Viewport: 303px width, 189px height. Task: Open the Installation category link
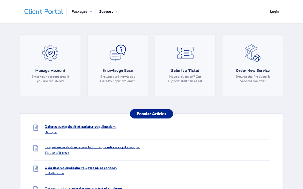pos(54,173)
